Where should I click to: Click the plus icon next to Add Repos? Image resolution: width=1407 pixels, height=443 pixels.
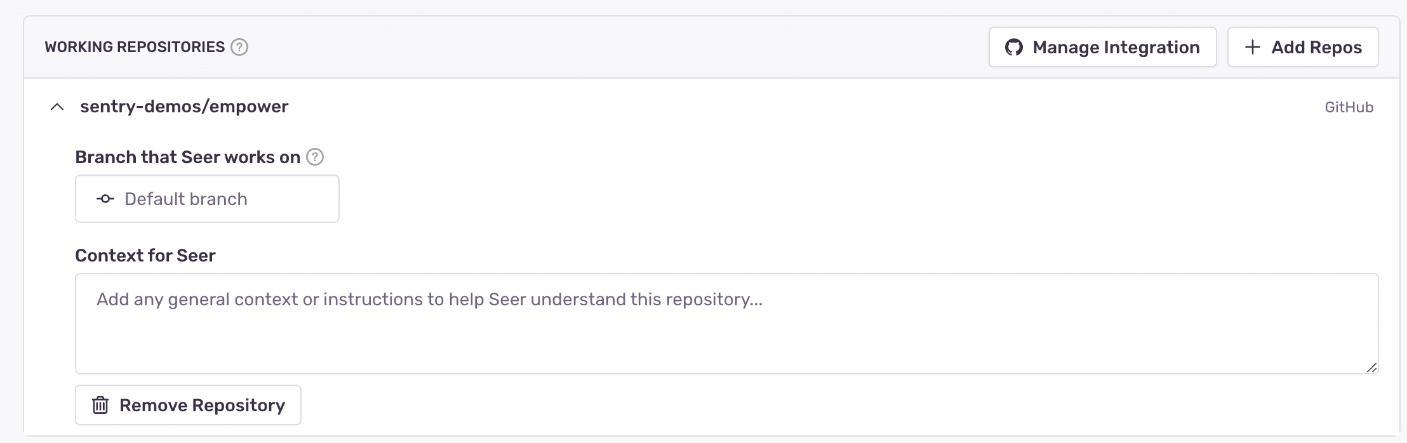click(x=1252, y=47)
